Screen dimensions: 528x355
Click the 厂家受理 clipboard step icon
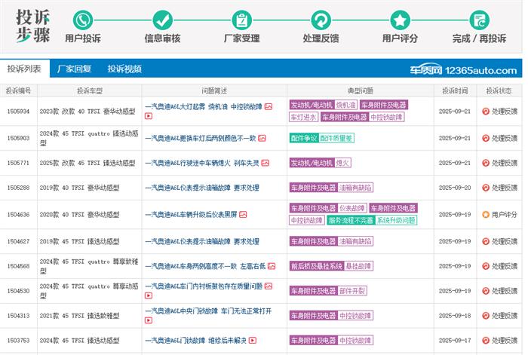242,20
